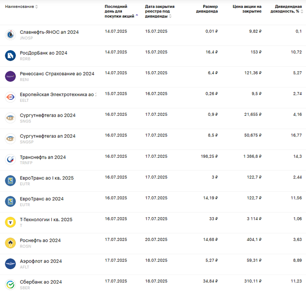Click the ЕвроТранс ао 2024 logo
The width and height of the screenshot is (306, 295).
pos(10,201)
